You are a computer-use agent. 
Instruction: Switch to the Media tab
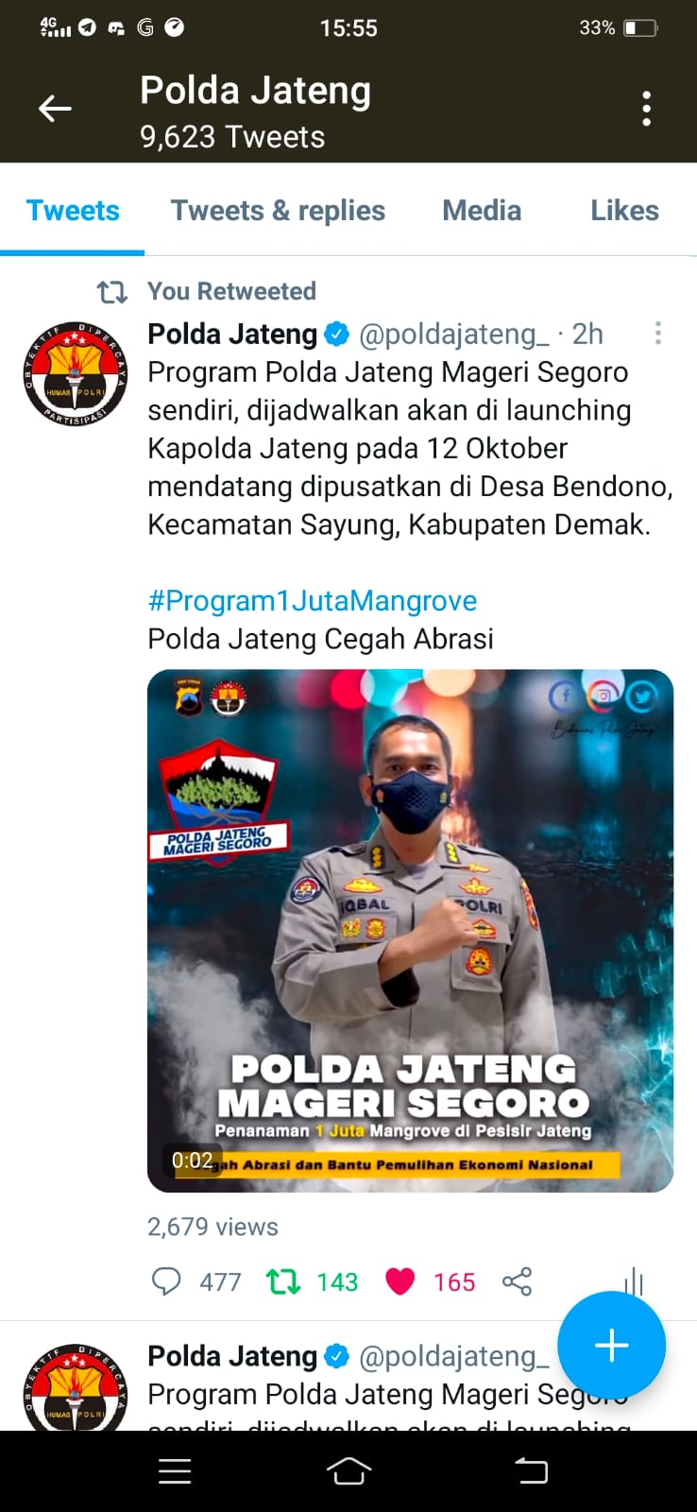[x=482, y=210]
